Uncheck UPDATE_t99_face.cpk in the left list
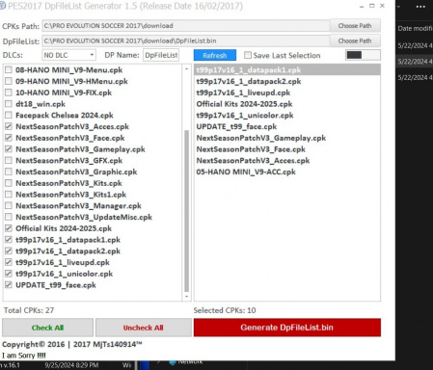 click(9, 285)
